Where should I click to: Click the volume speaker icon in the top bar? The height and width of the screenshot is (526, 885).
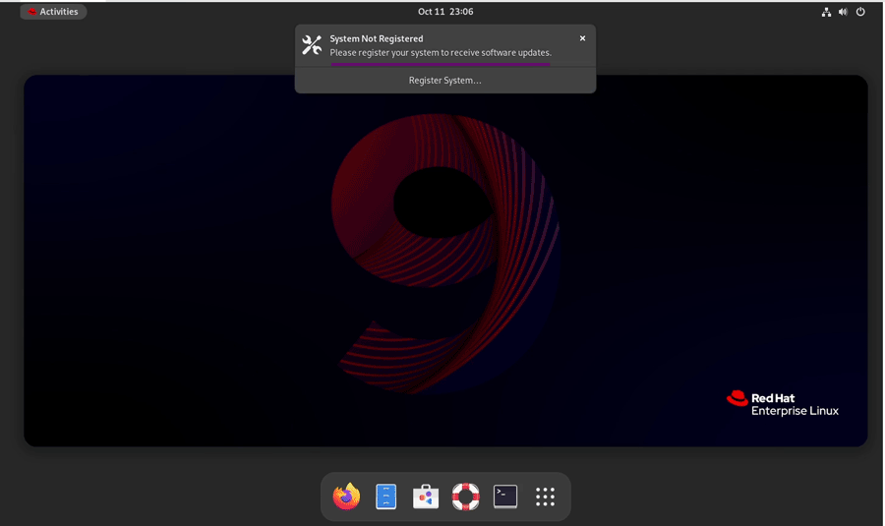[844, 12]
